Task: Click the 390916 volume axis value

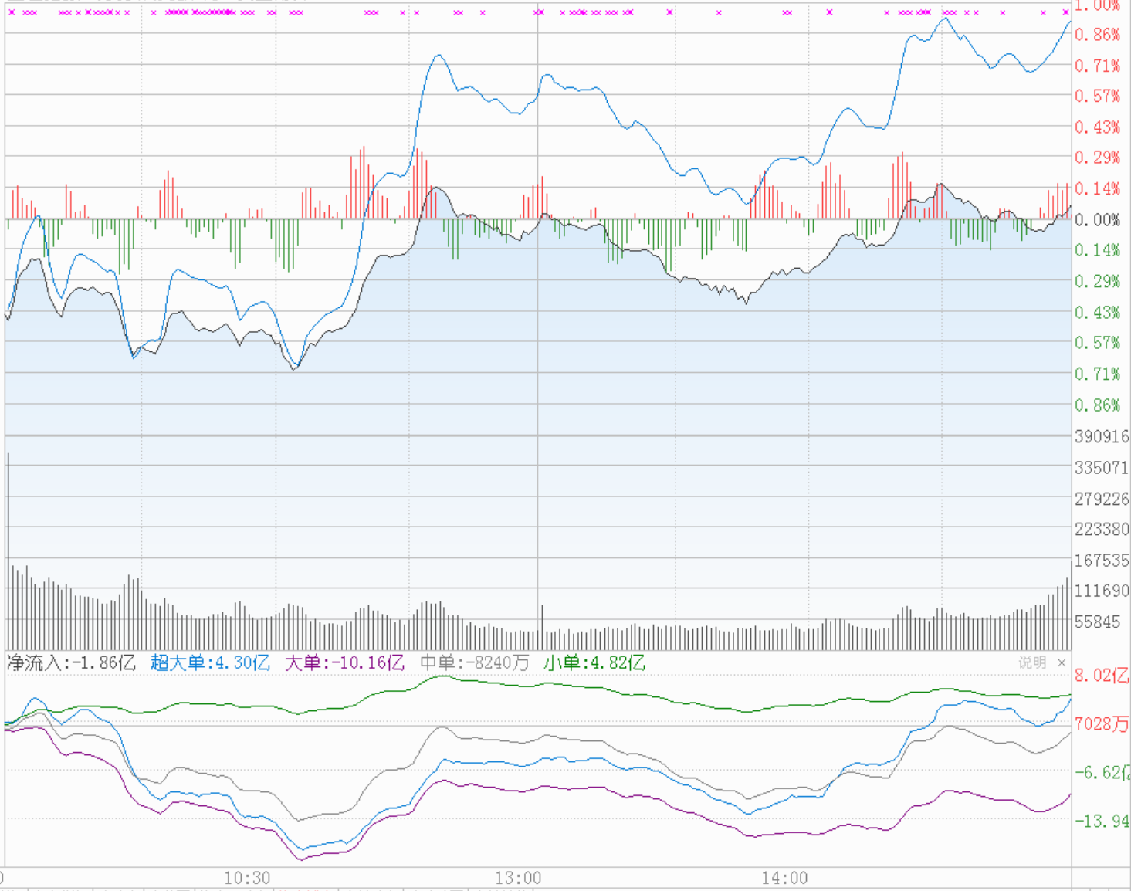Action: pos(1102,436)
